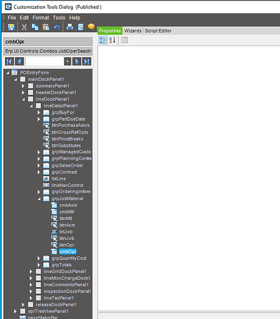Open the control navigator dropdown arrow
The width and height of the screenshot is (280, 319).
pos(67,61)
